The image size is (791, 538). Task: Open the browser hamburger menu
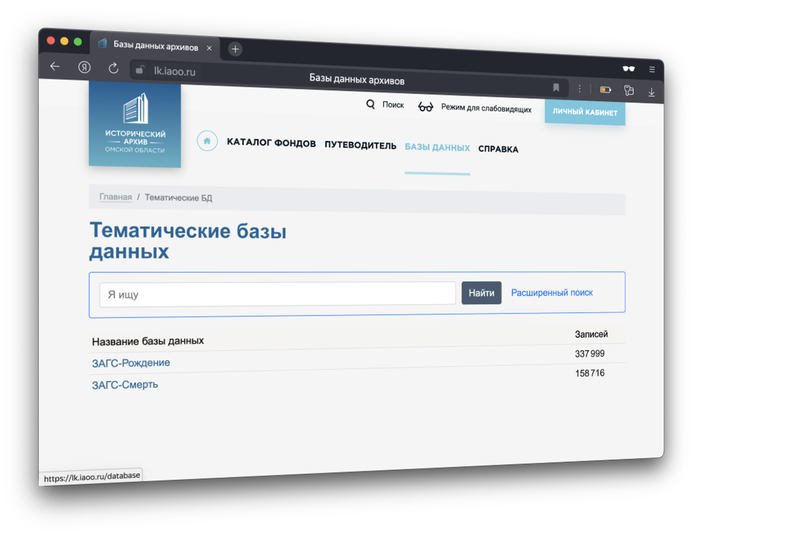click(x=652, y=69)
